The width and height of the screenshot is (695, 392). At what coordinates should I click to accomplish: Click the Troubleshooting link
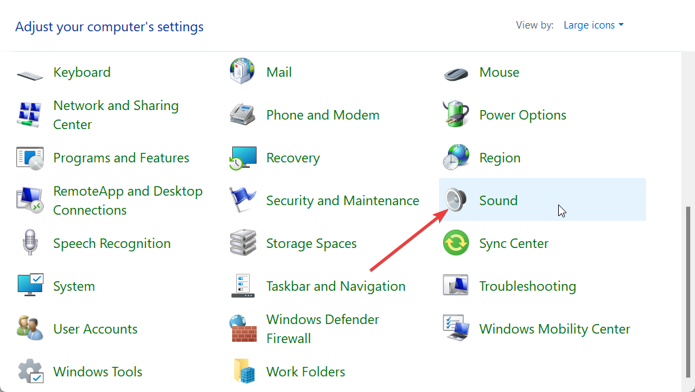pos(528,286)
